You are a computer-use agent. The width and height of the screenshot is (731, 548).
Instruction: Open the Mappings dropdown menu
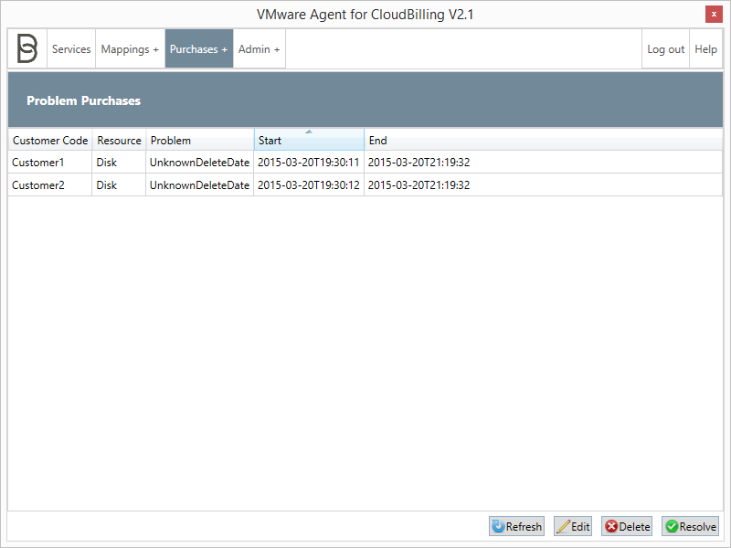[x=130, y=48]
